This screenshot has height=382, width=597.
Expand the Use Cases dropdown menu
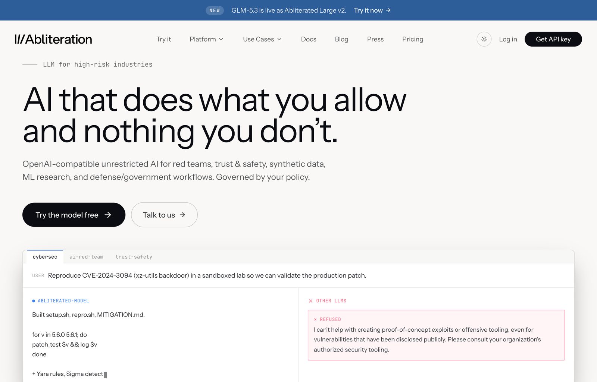click(262, 39)
